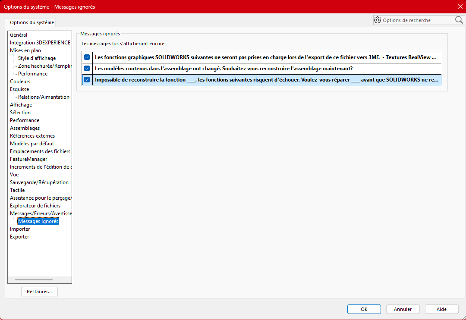This screenshot has width=466, height=320.
Task: Open the Aide help button
Action: [442, 309]
